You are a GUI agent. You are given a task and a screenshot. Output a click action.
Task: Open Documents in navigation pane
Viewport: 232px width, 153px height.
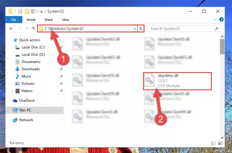point(31,62)
